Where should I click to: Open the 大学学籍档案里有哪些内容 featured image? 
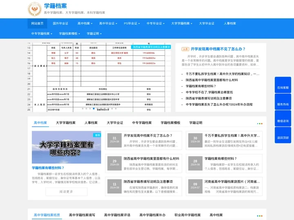click(x=67, y=147)
